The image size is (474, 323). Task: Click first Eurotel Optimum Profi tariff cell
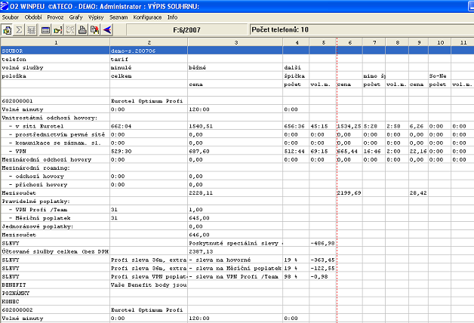[147, 101]
